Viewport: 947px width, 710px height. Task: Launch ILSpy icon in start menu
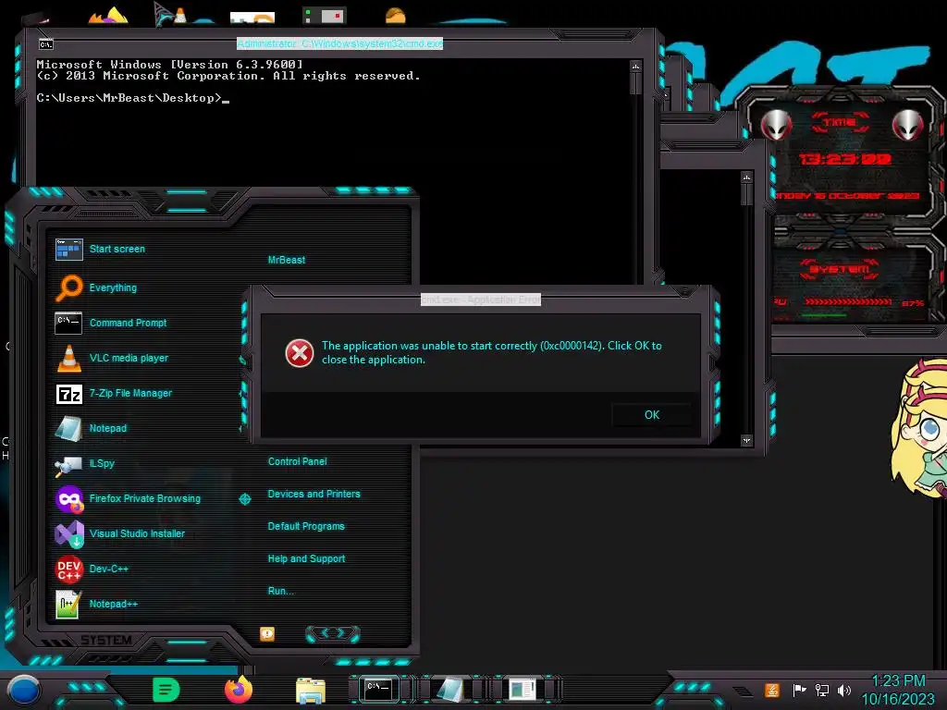(68, 464)
